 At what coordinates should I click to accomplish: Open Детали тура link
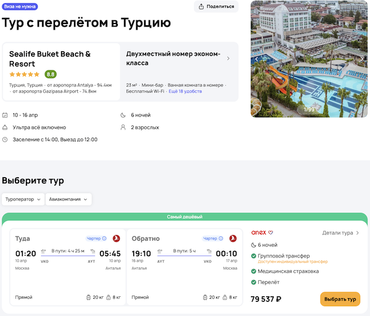340,233
